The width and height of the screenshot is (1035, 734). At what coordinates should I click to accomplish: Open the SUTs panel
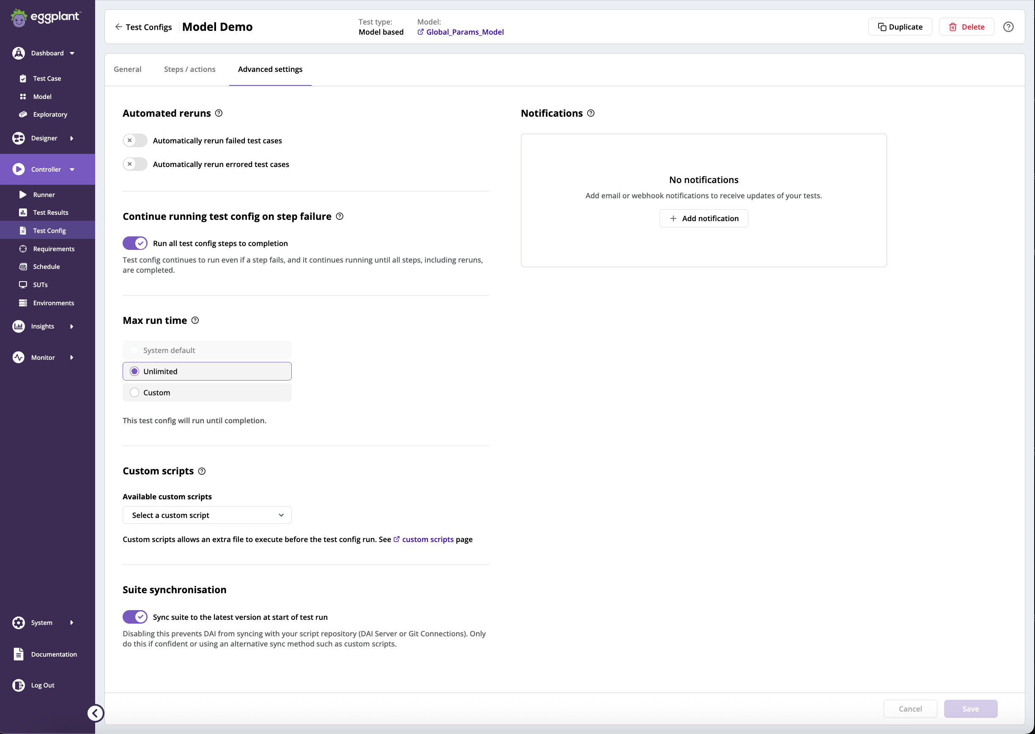tap(40, 284)
